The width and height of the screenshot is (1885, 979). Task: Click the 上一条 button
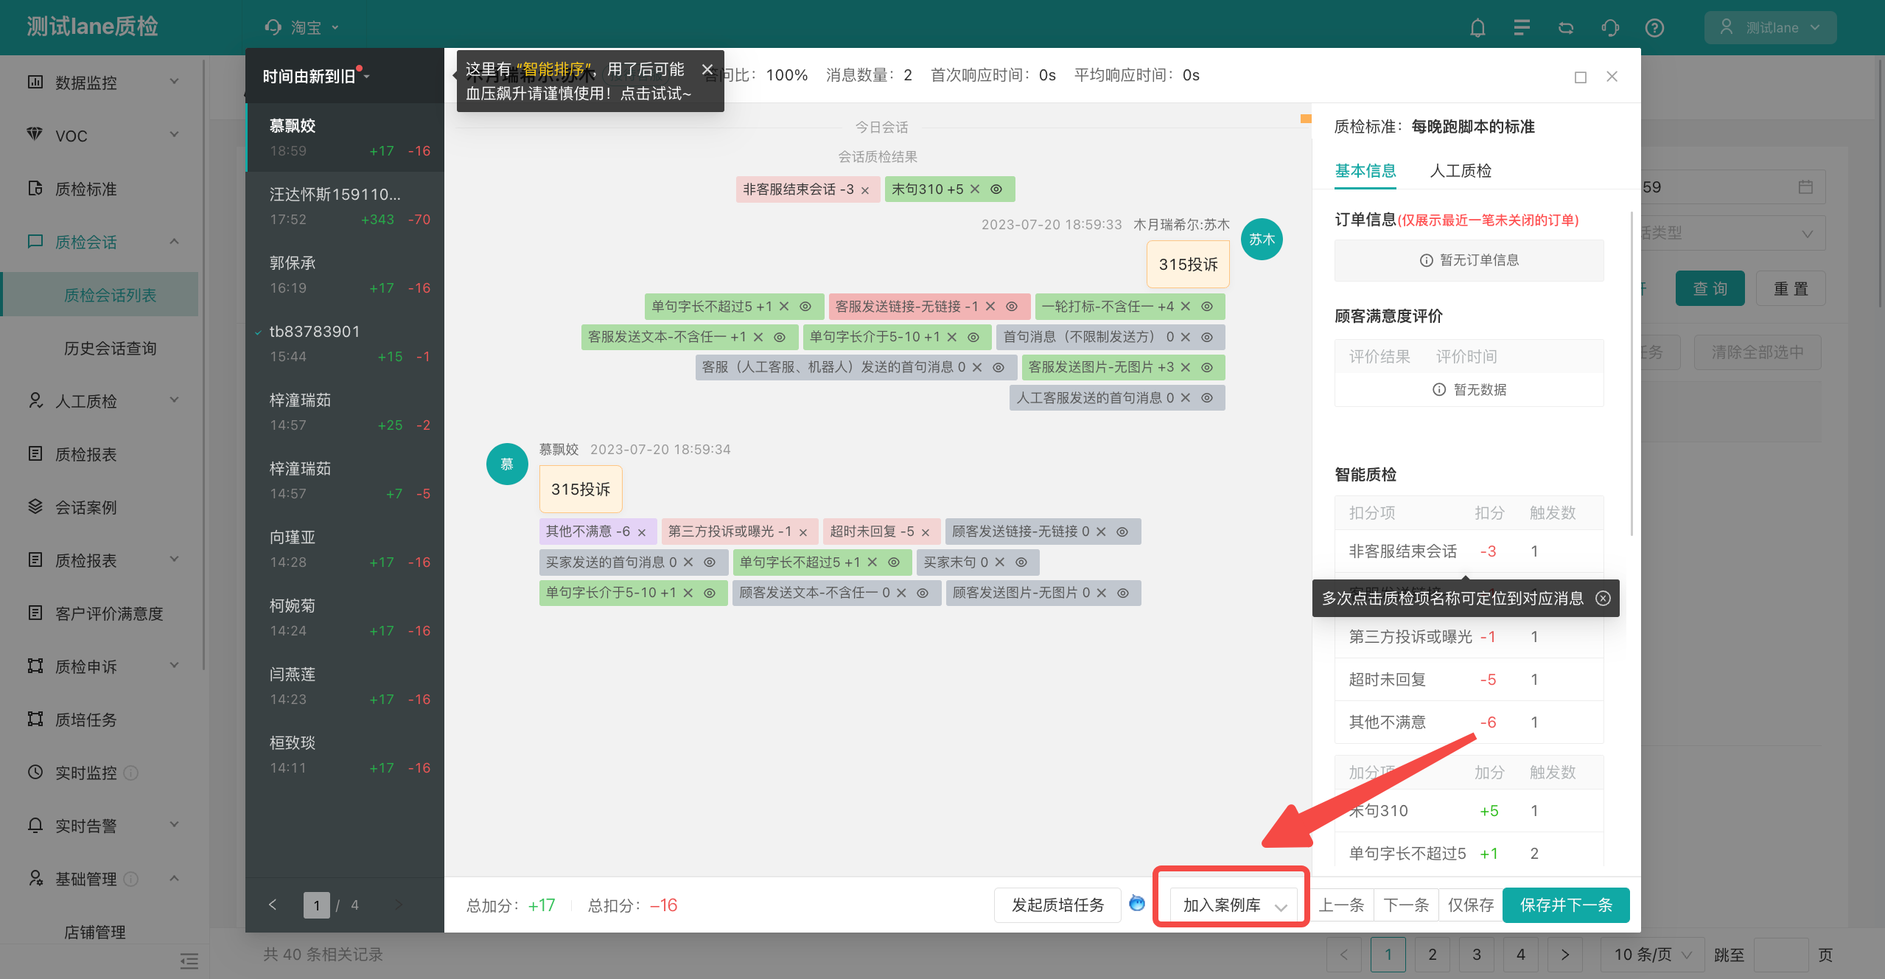[x=1341, y=905]
